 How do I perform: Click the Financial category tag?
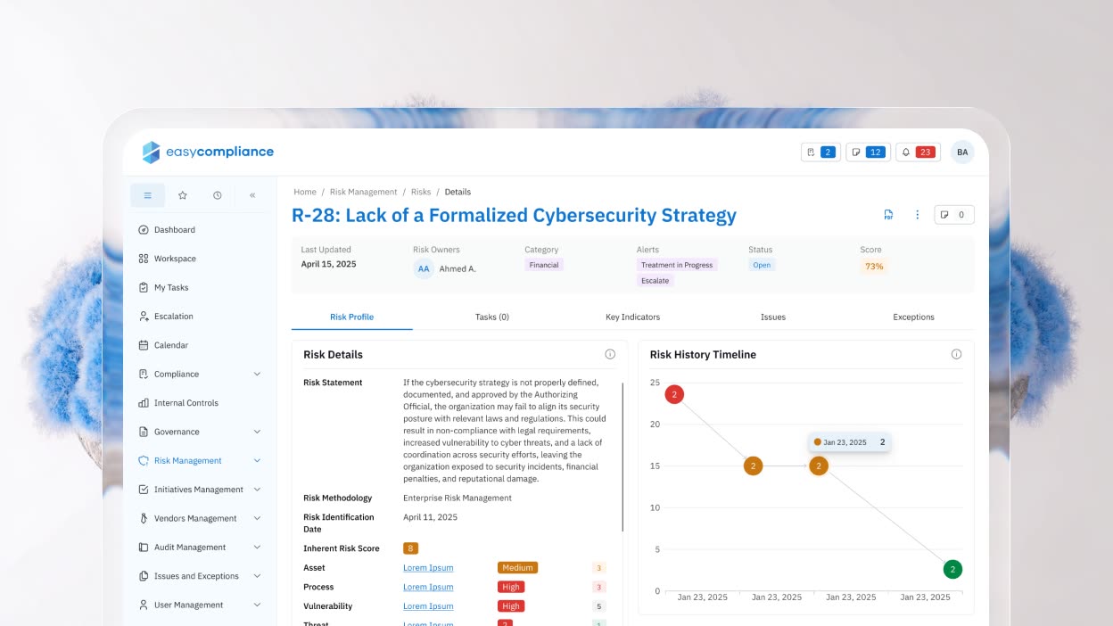544,265
